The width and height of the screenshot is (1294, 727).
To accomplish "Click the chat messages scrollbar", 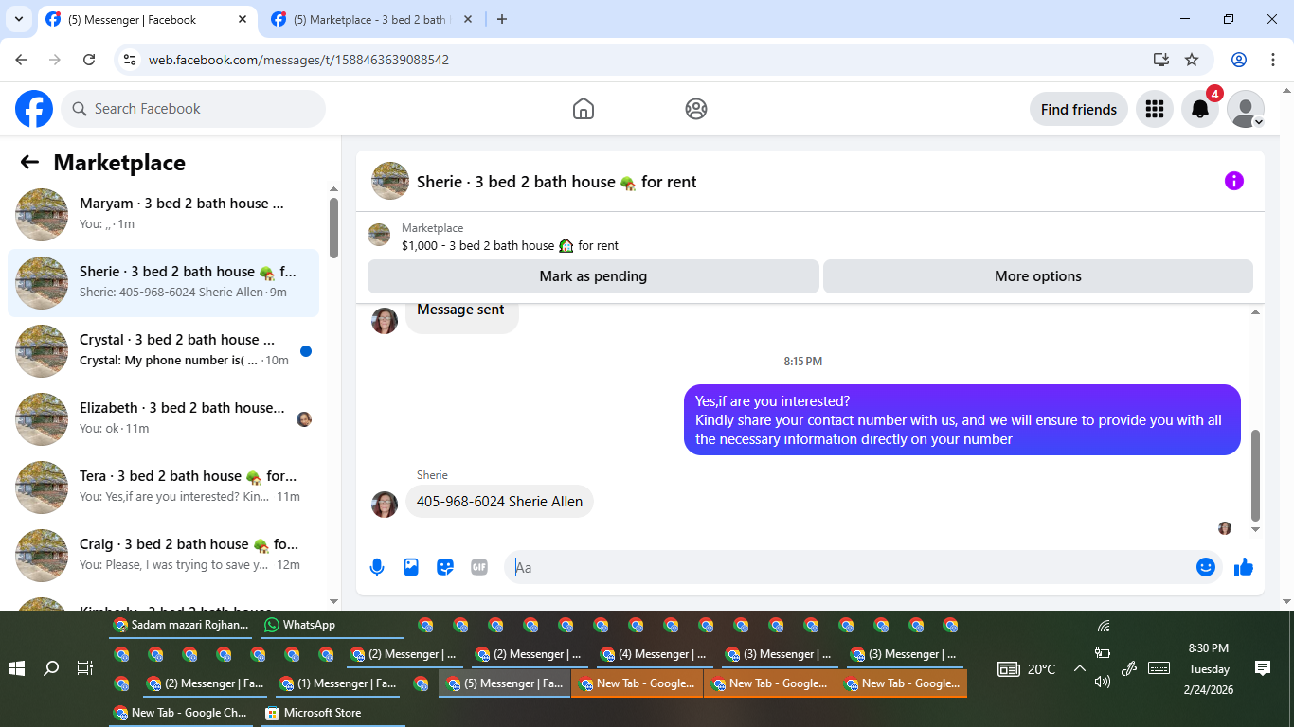I will 1256,475.
